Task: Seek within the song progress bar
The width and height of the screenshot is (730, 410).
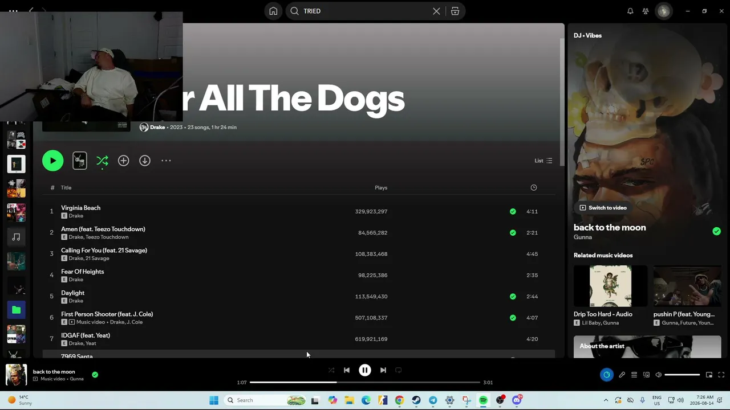Action: (x=365, y=382)
